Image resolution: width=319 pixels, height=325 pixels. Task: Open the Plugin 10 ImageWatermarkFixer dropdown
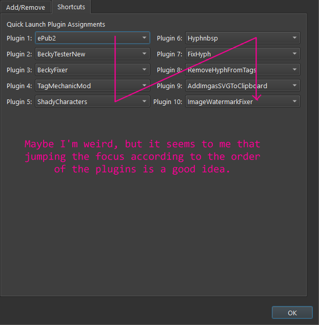(x=242, y=101)
